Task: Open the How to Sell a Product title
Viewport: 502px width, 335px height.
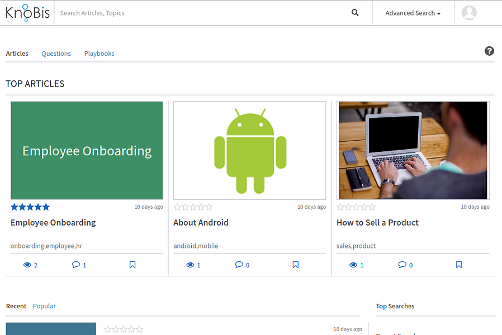Action: [x=377, y=222]
